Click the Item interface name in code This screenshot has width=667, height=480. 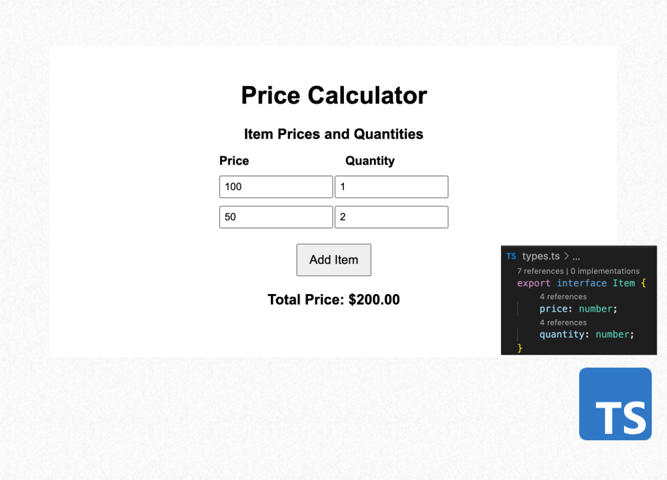coord(623,283)
